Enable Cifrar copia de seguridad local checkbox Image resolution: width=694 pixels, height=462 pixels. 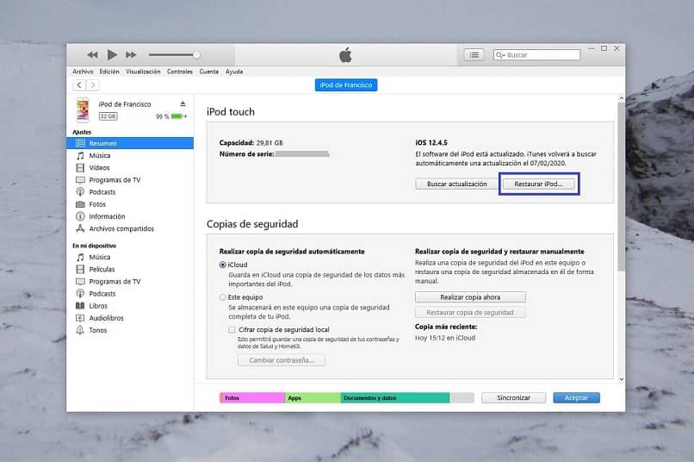click(232, 329)
